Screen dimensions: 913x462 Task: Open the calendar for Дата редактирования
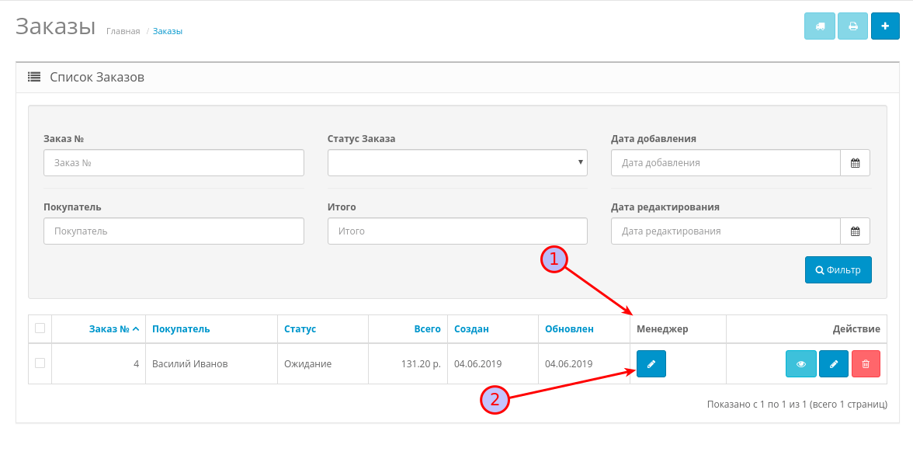point(855,231)
